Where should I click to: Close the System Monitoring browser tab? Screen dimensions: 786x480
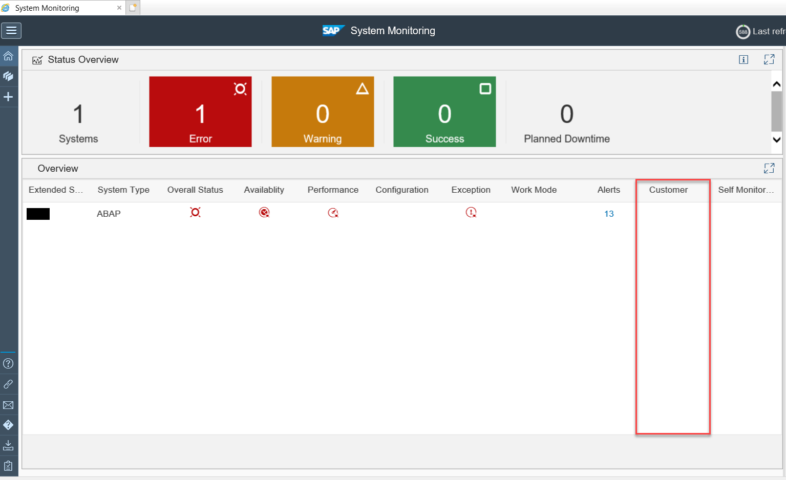coord(119,8)
